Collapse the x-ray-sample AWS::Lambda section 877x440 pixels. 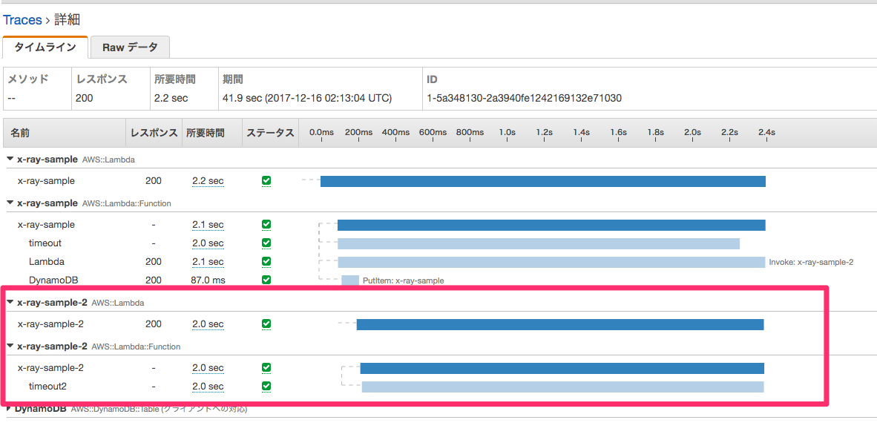[x=9, y=159]
